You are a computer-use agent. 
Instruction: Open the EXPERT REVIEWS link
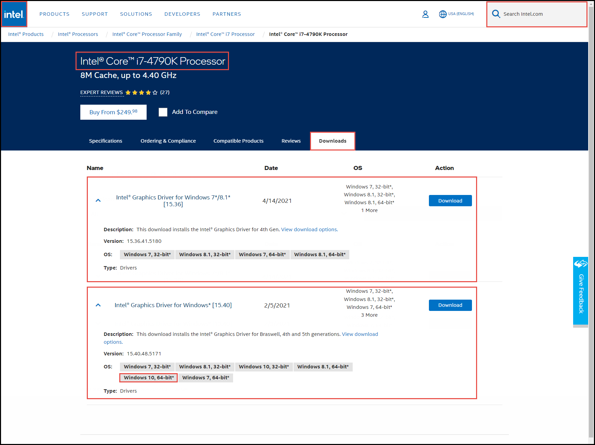click(102, 92)
